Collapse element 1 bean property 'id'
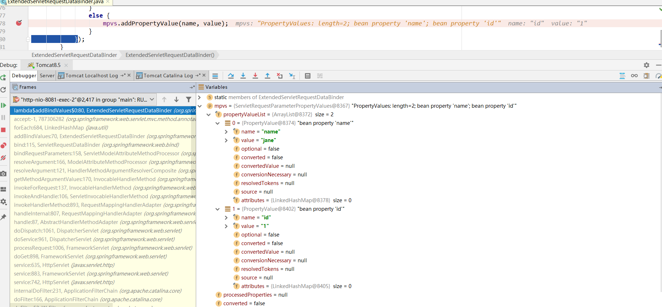Image resolution: width=662 pixels, height=307 pixels. pos(217,209)
